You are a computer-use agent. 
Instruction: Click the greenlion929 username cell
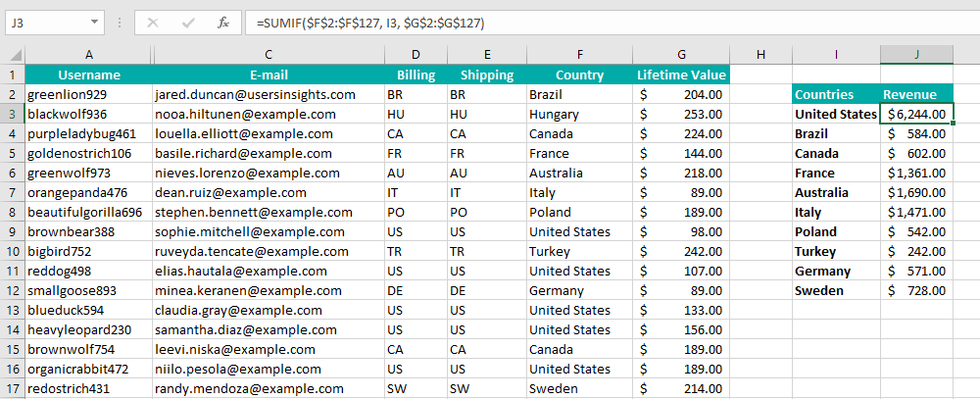click(89, 94)
